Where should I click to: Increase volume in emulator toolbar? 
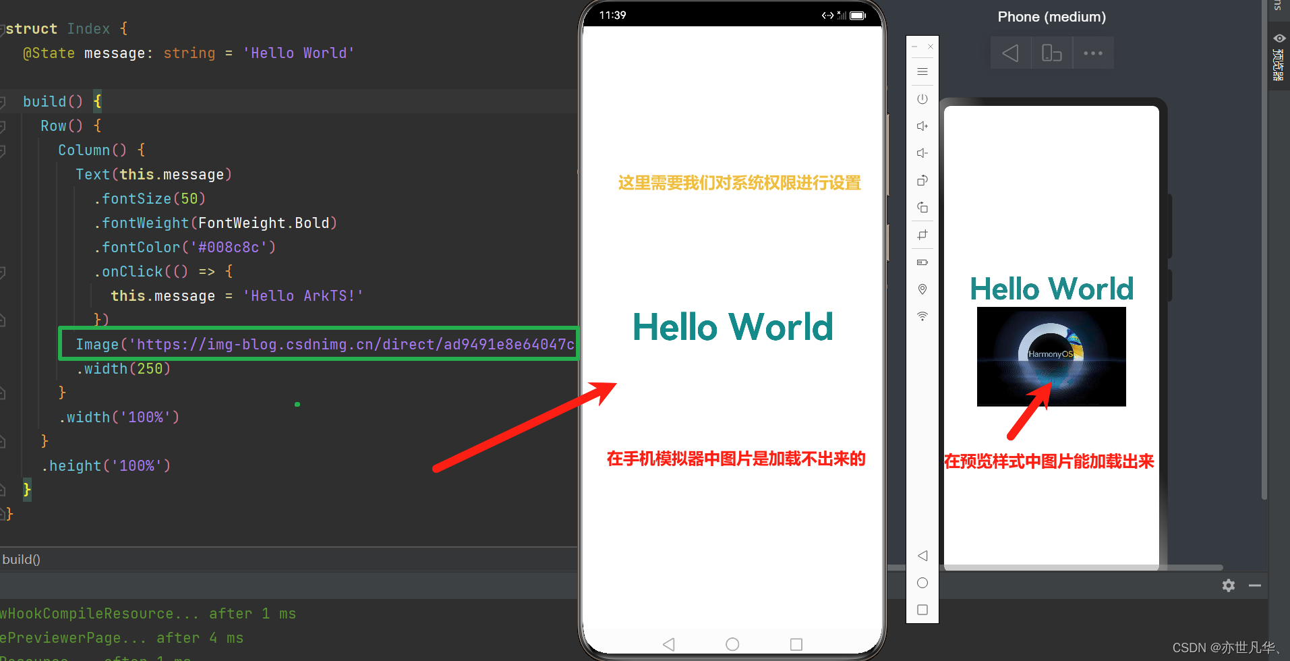point(922,126)
